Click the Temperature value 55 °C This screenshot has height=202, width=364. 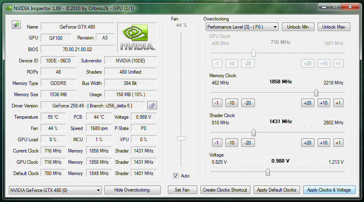(53, 117)
